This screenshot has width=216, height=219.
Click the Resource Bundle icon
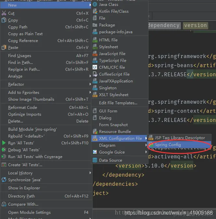(95, 131)
